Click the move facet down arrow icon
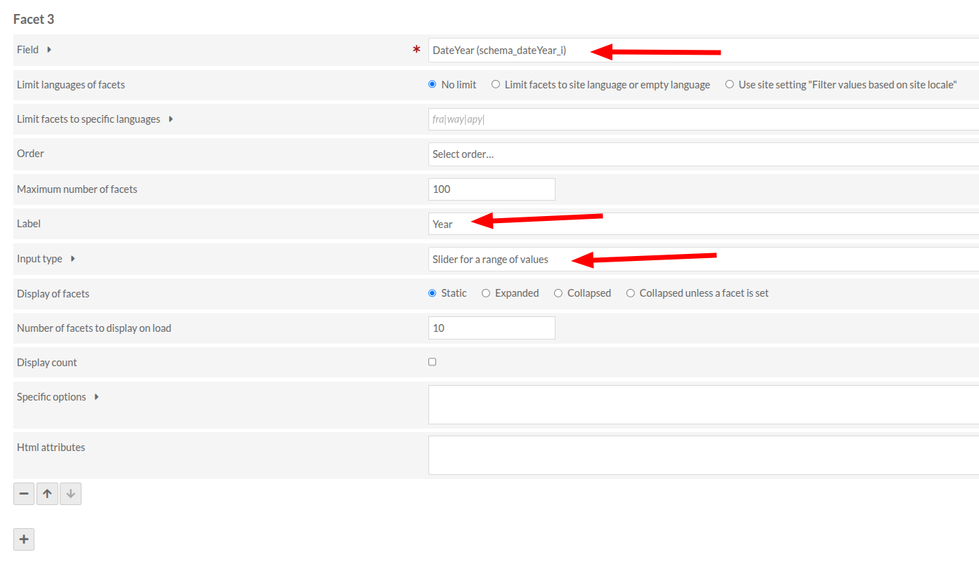This screenshot has height=578, width=979. pos(70,494)
